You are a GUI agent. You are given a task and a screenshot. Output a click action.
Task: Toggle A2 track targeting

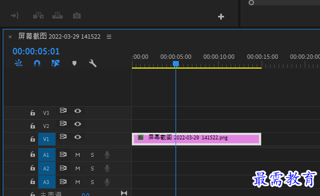point(47,168)
